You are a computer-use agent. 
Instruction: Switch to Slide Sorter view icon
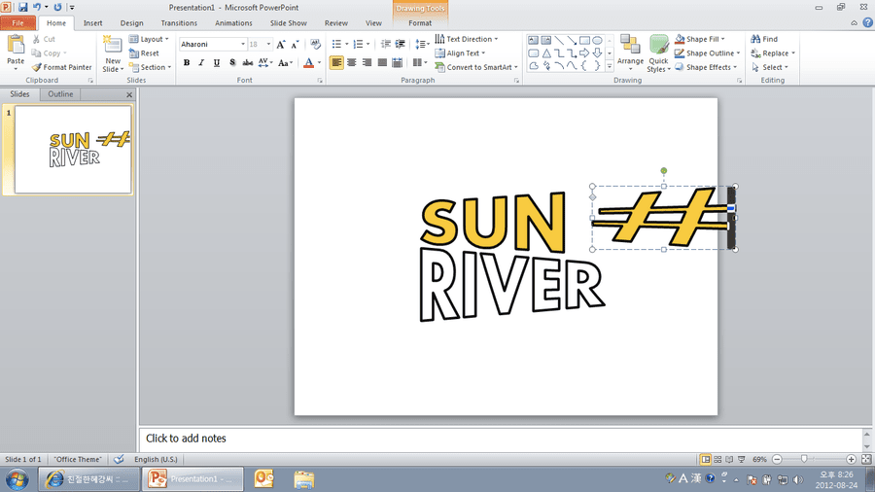[x=717, y=459]
